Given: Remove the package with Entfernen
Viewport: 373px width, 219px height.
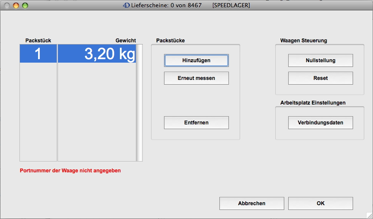Looking at the screenshot, I should tap(196, 123).
